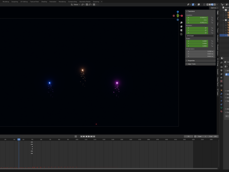
Task: Click Location X field
Action: click(x=197, y=18)
